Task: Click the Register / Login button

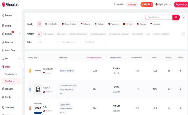Action: 182,5
